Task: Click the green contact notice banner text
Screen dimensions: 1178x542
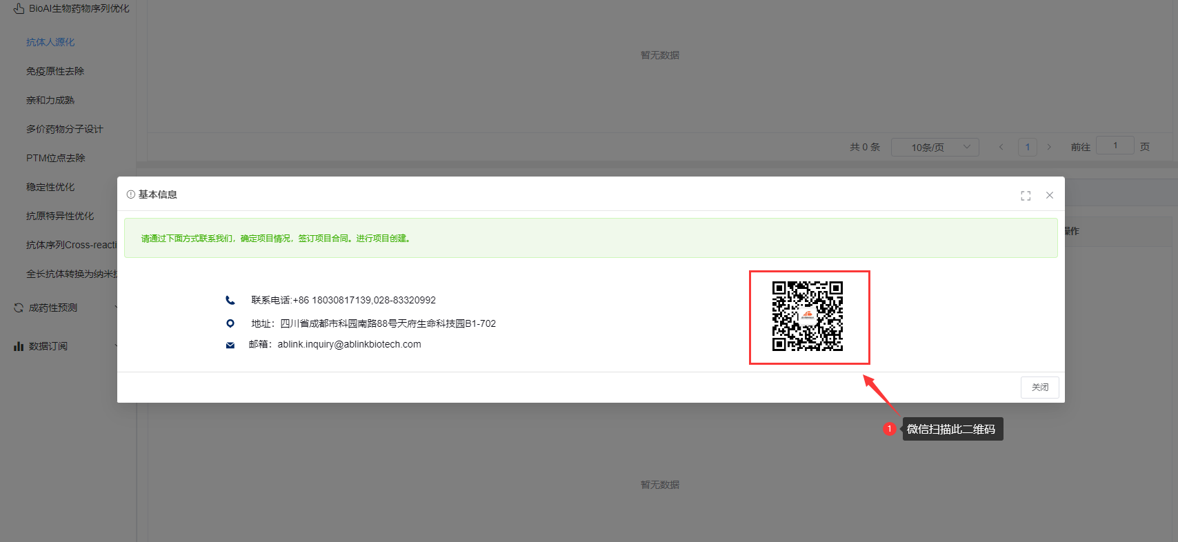Action: pos(276,239)
